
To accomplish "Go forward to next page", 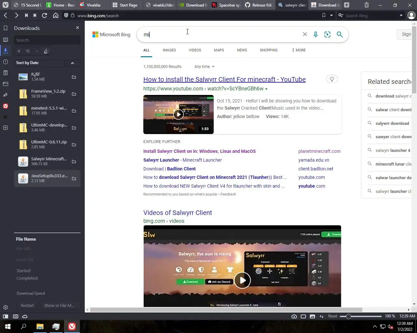I will [x=16, y=16].
